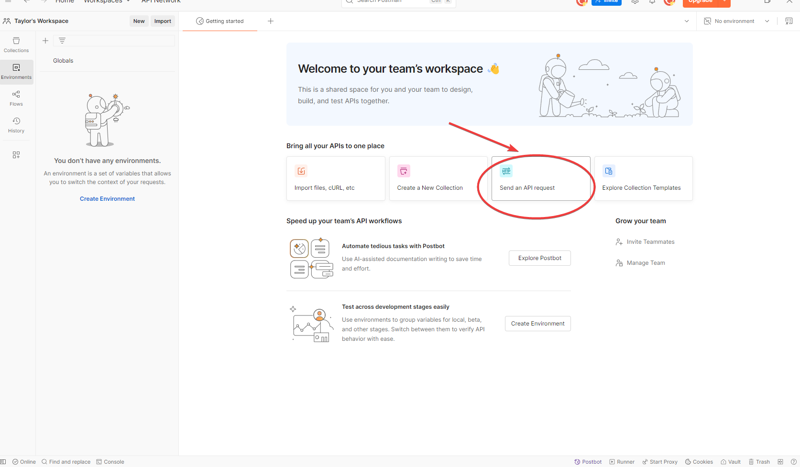Image resolution: width=800 pixels, height=467 pixels.
Task: Open the environment quick look icon at top right
Action: tap(789, 21)
